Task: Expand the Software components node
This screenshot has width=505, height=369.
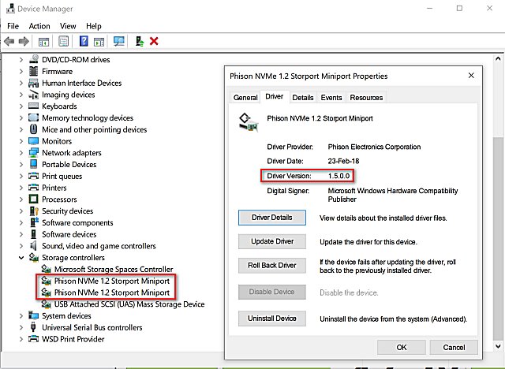Action: coord(21,222)
